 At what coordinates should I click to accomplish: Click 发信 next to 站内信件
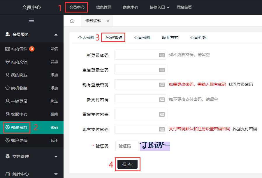pos(54,49)
